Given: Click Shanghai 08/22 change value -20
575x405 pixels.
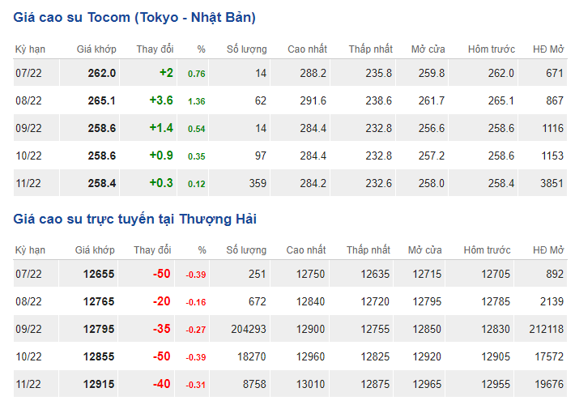Looking at the screenshot, I should pyautogui.click(x=161, y=301).
